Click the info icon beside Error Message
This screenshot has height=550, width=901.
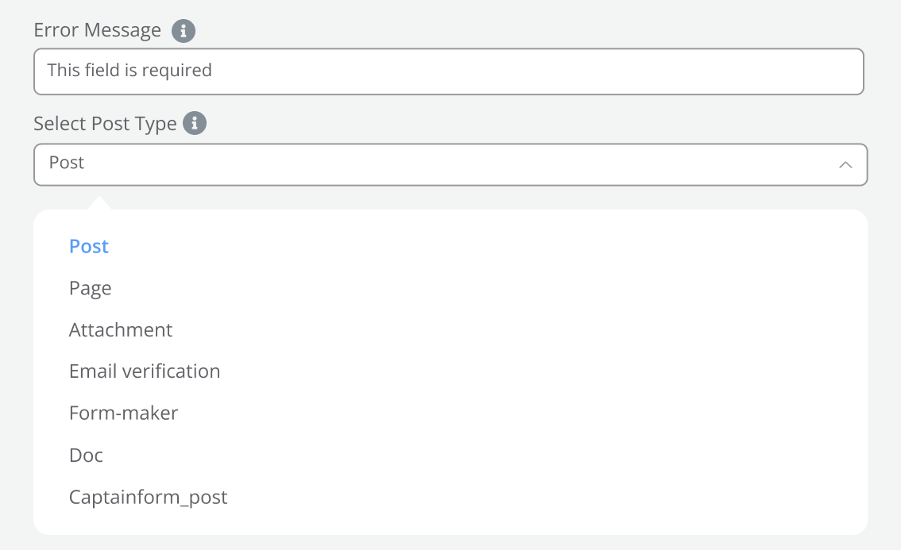184,31
